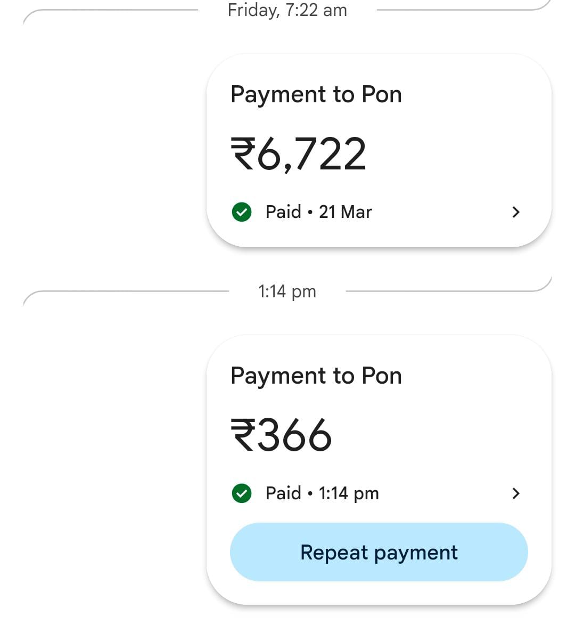Tap the name "Pon" in the ₹366 card

click(382, 376)
